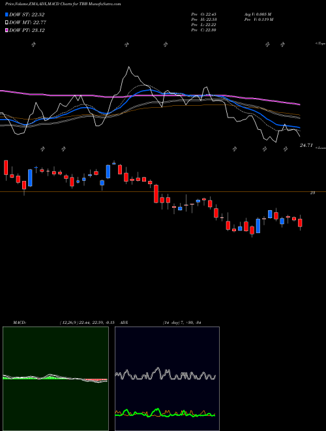
Task: Click the blue DOW ST legend swatch
Action: [7, 14]
